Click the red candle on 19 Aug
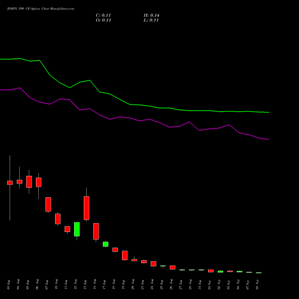 [x=125, y=255]
